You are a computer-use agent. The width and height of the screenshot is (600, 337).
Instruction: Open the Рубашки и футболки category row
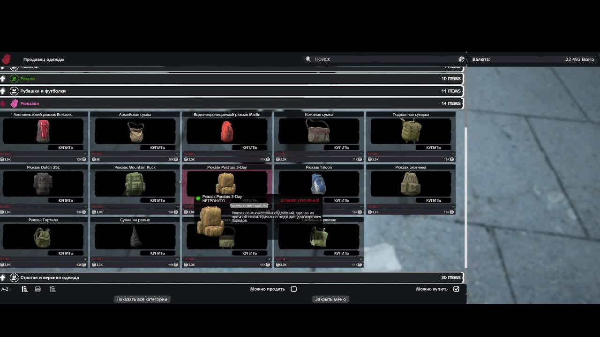pos(232,91)
